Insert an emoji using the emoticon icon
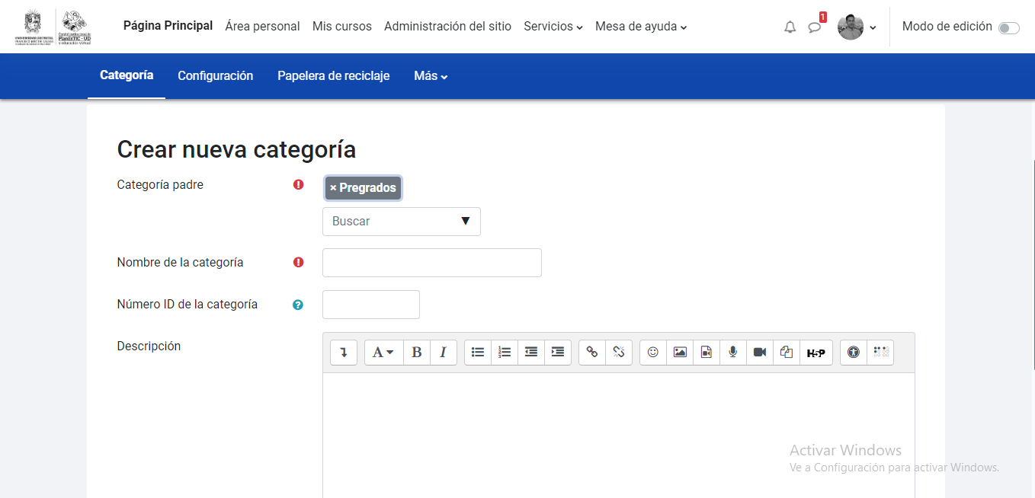Image resolution: width=1035 pixels, height=498 pixels. [x=652, y=352]
